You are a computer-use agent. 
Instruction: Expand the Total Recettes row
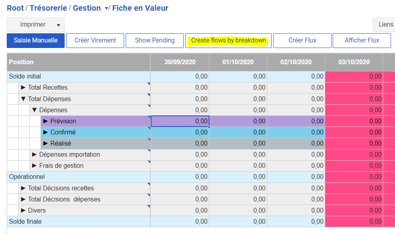tap(23, 88)
